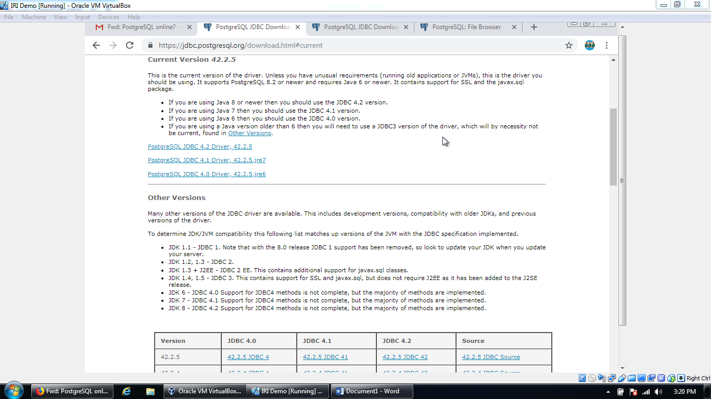711x399 pixels.
Task: Switch to Oracle VM VirtualBox taskbar button
Action: pyautogui.click(x=204, y=391)
